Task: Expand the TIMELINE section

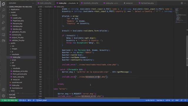Action: [12, 97]
